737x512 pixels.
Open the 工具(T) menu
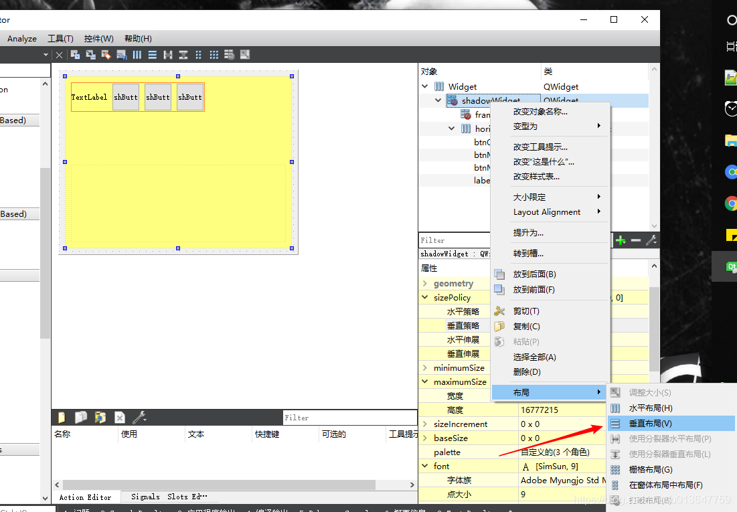click(x=60, y=39)
